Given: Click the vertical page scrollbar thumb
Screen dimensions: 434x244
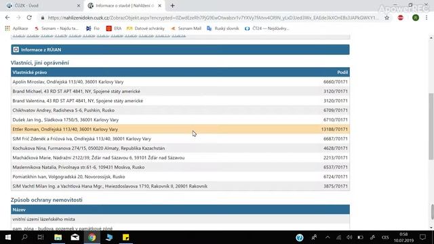Looking at the screenshot, I should [431, 127].
